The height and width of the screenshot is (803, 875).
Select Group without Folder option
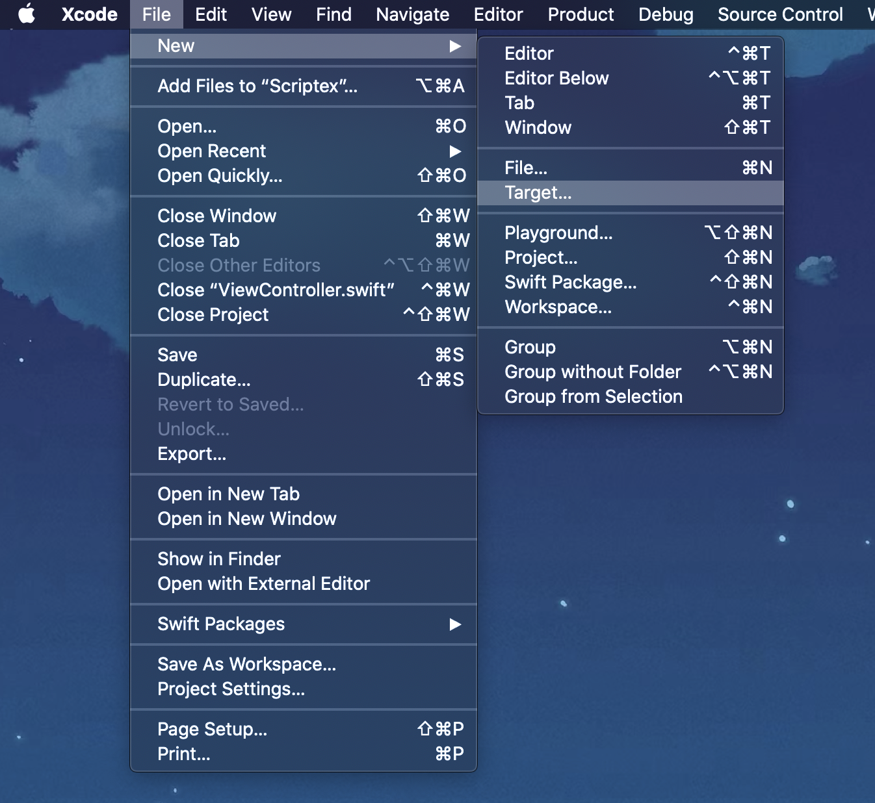point(592,372)
